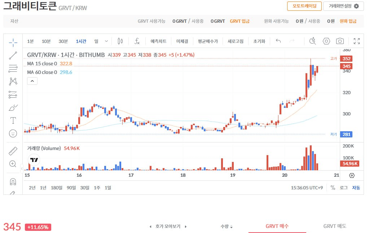Open the emoji icons tool
The height and width of the screenshot is (233, 369).
pyautogui.click(x=13, y=133)
